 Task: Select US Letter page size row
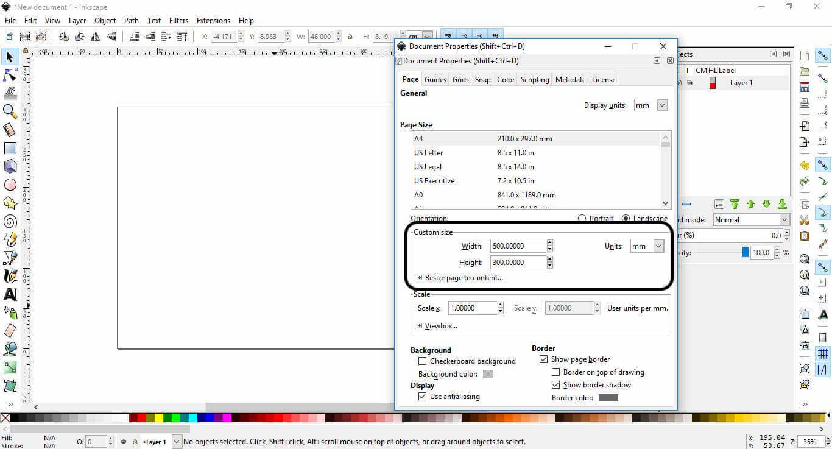coord(536,153)
